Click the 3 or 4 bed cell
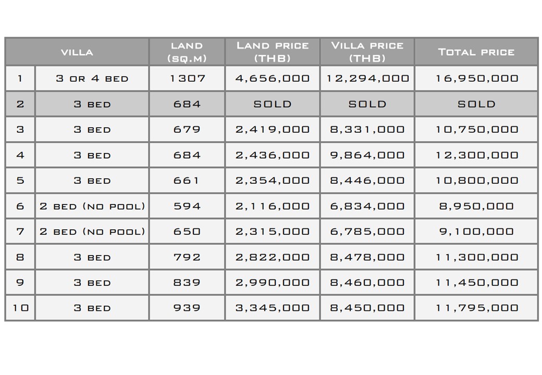Screen dimensions: 542x375 92,78
